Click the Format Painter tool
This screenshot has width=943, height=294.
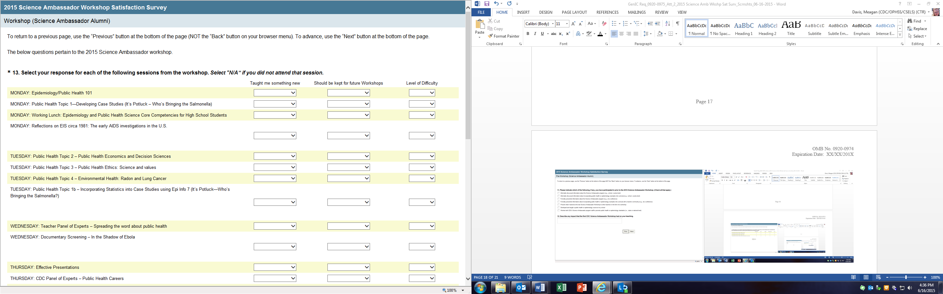pyautogui.click(x=504, y=36)
